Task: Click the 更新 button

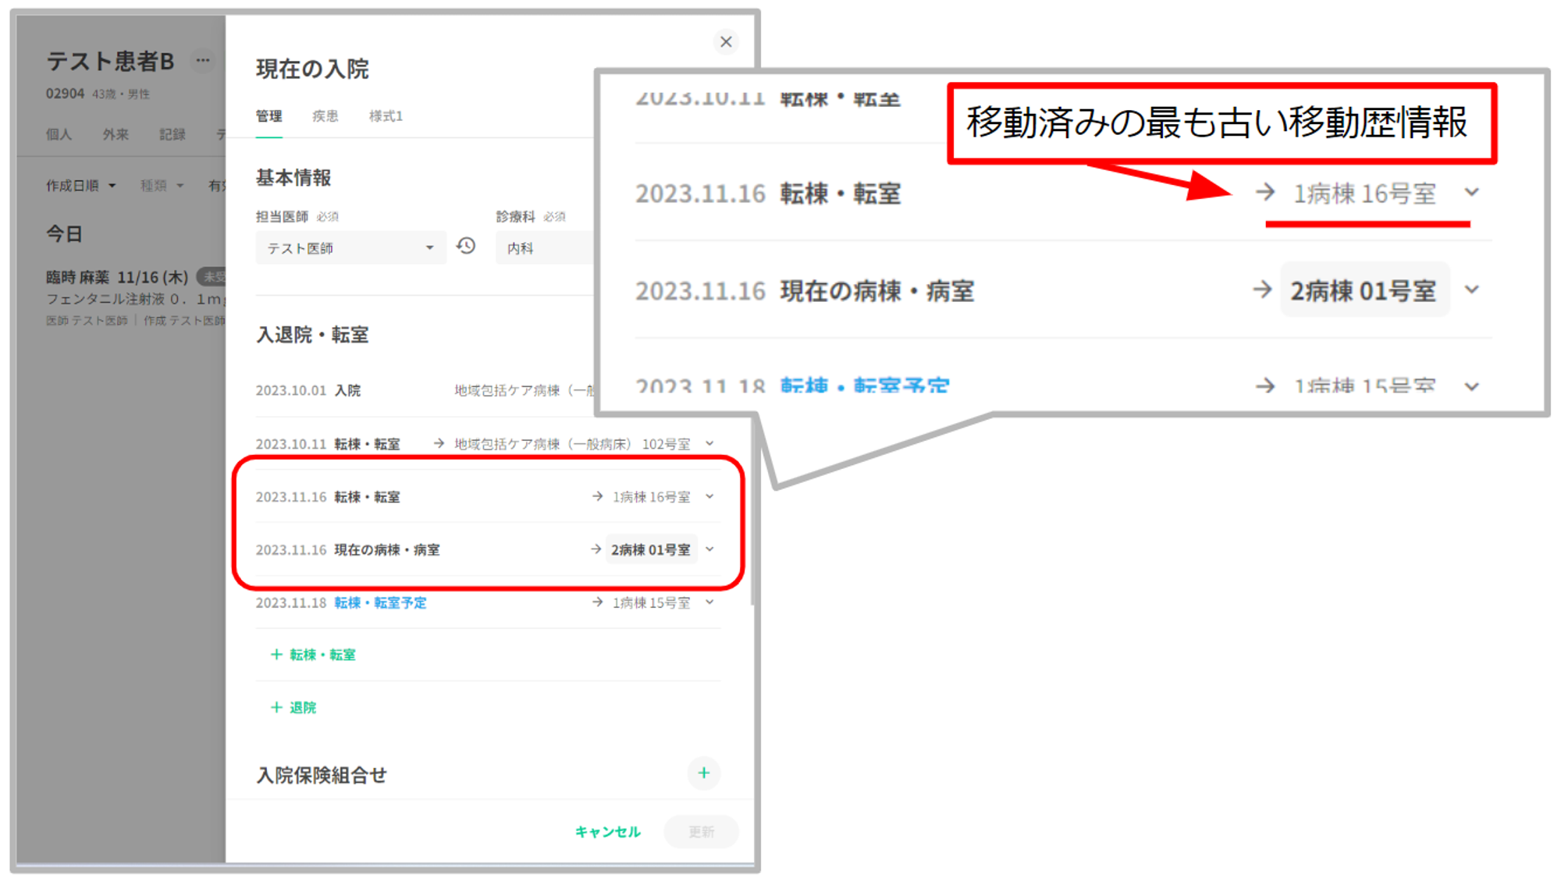Action: [x=701, y=832]
